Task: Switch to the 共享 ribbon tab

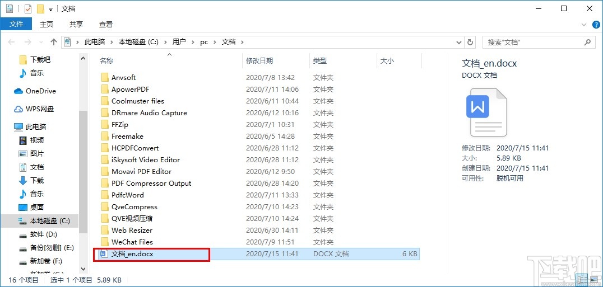Action: tap(76, 24)
